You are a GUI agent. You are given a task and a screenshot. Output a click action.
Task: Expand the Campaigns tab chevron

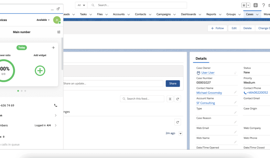(174, 15)
